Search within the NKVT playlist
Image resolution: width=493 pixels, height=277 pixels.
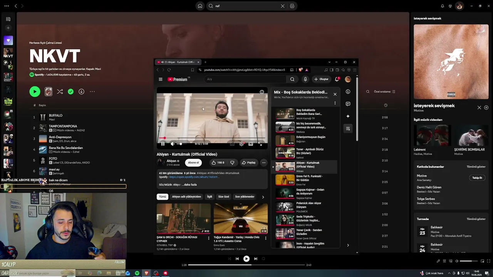tap(368, 92)
